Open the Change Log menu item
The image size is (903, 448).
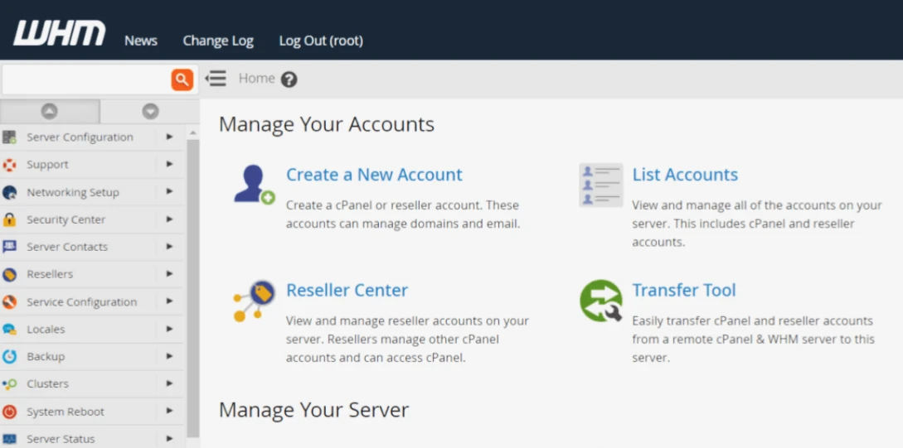tap(218, 41)
